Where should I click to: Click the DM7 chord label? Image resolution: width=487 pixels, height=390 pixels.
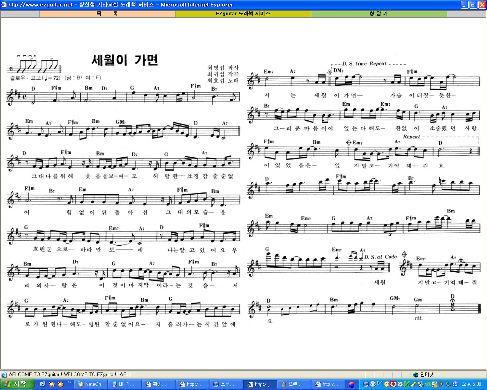click(338, 70)
